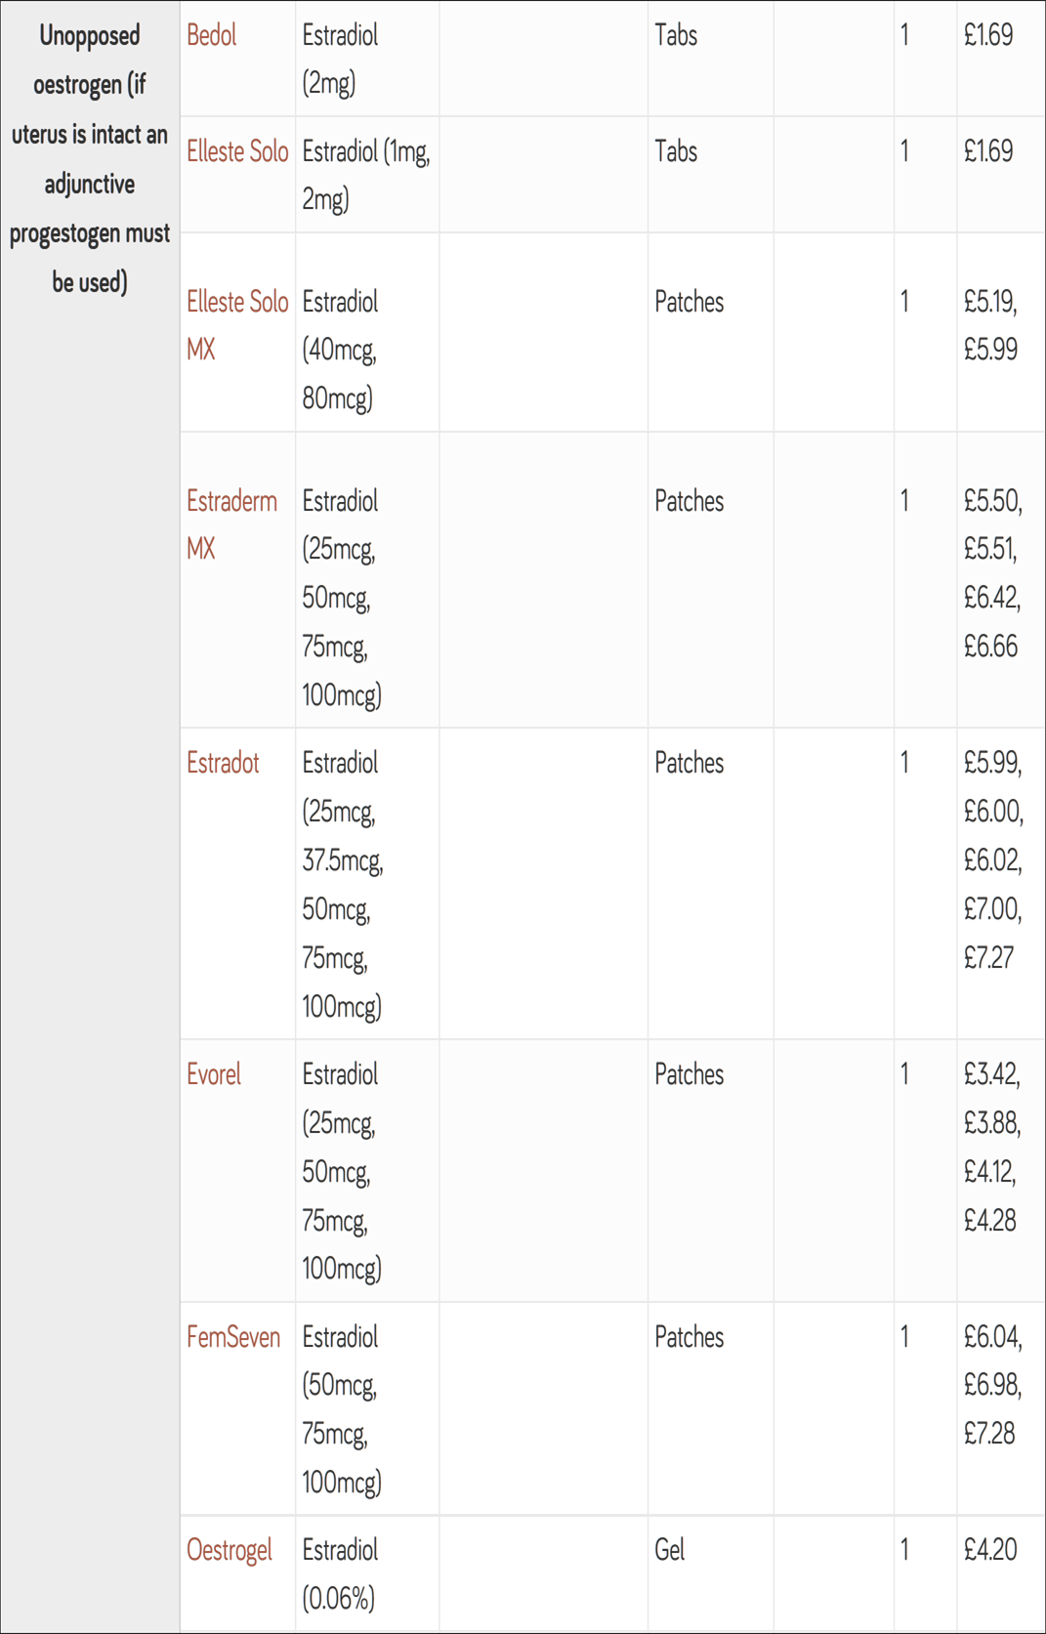
Task: Open the Estradot product link
Action: [223, 763]
